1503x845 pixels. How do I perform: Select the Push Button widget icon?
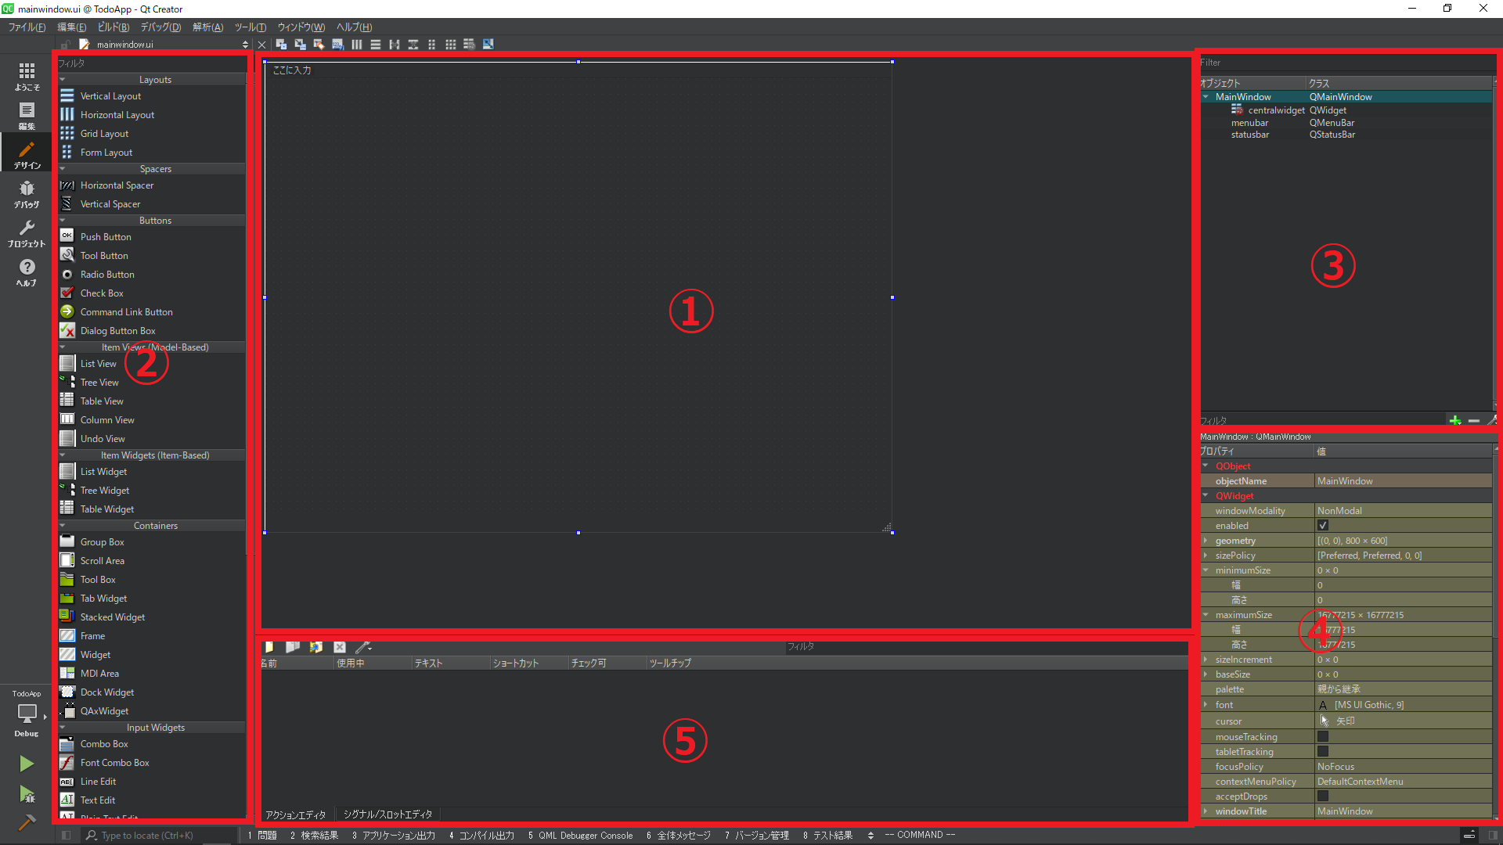[67, 236]
